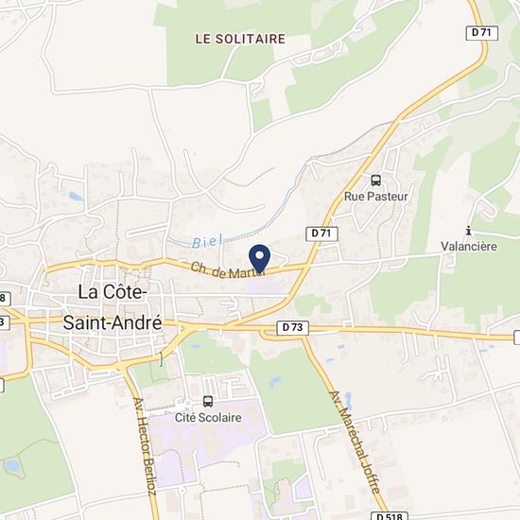This screenshot has width=520, height=520.
Task: Select the Cité Scolaire label text
Action: pyautogui.click(x=208, y=418)
